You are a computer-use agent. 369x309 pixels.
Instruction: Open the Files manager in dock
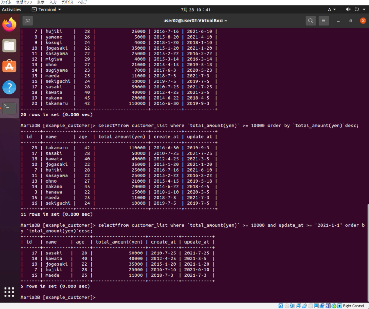pos(9,46)
